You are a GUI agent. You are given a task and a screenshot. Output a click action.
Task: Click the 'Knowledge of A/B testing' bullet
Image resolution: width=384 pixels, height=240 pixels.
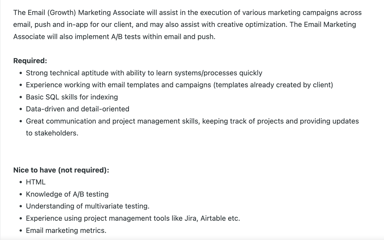[x=67, y=194]
